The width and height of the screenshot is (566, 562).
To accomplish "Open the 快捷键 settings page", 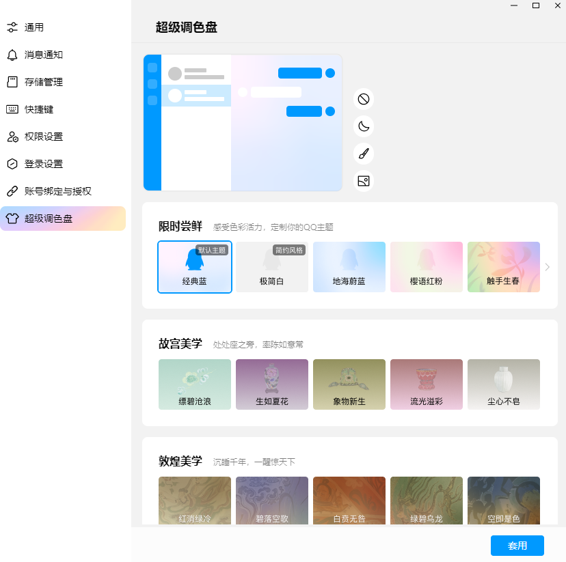I will tap(63, 109).
